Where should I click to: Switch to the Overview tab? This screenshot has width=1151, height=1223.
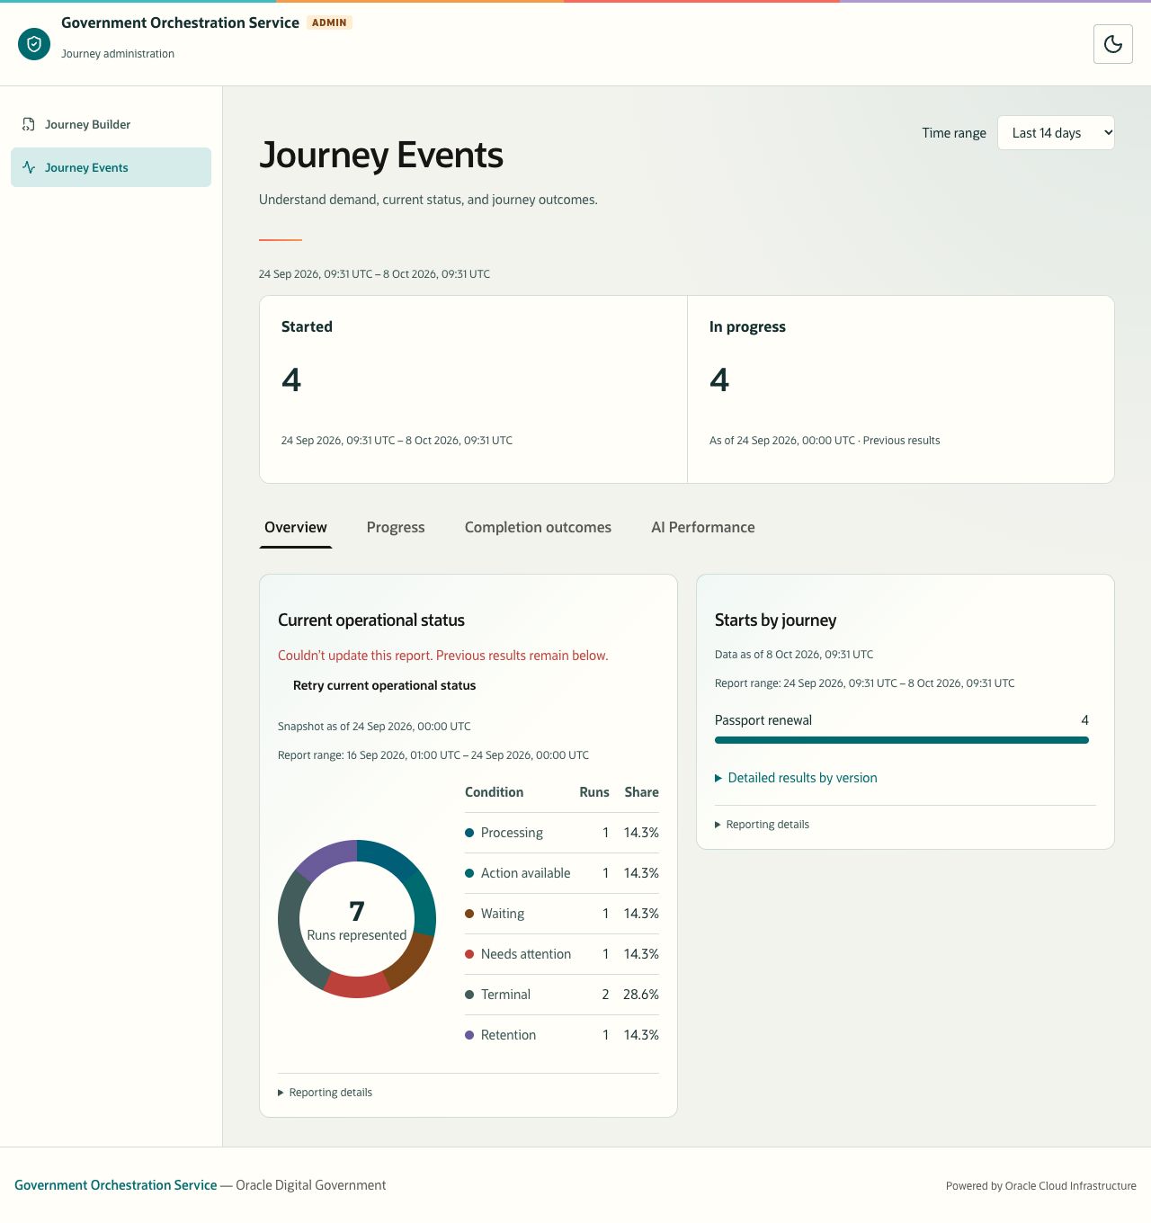[x=296, y=528]
